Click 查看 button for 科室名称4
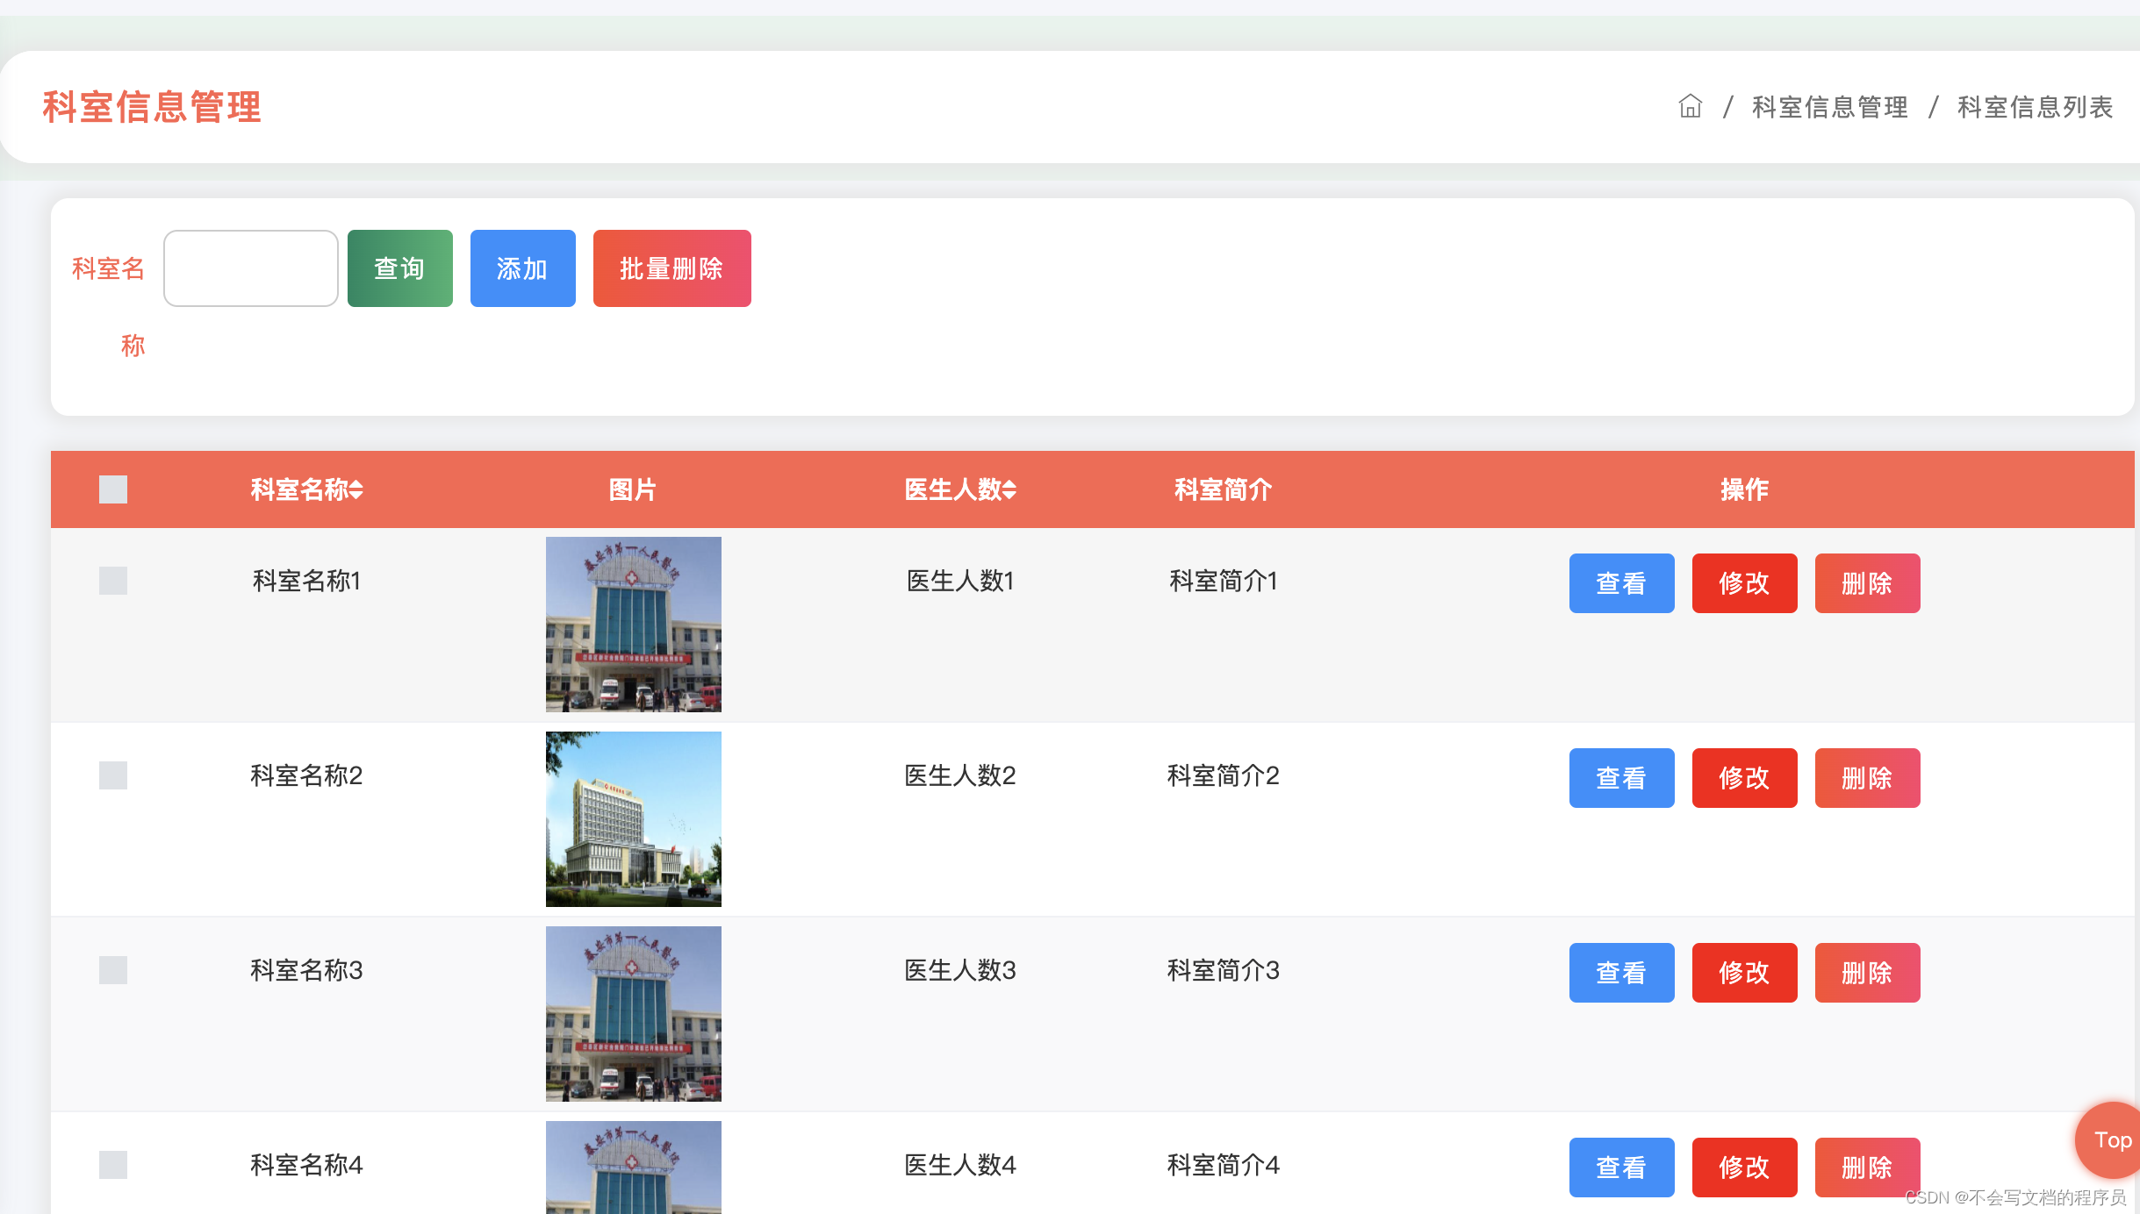The height and width of the screenshot is (1214, 2140). pos(1621,1166)
